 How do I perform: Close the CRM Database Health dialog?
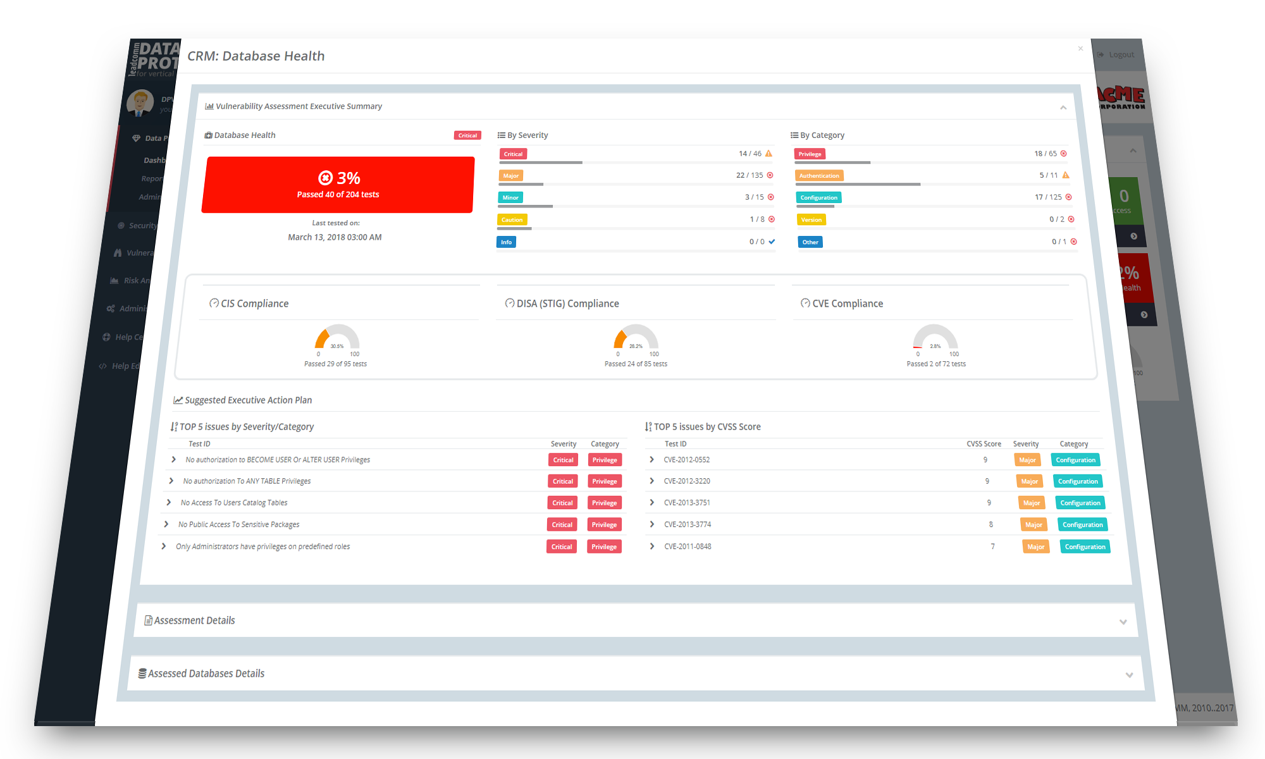pyautogui.click(x=1080, y=49)
